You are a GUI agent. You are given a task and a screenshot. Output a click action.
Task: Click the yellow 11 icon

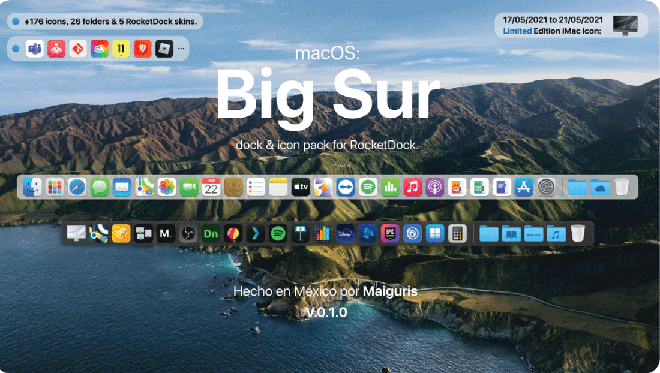[121, 49]
